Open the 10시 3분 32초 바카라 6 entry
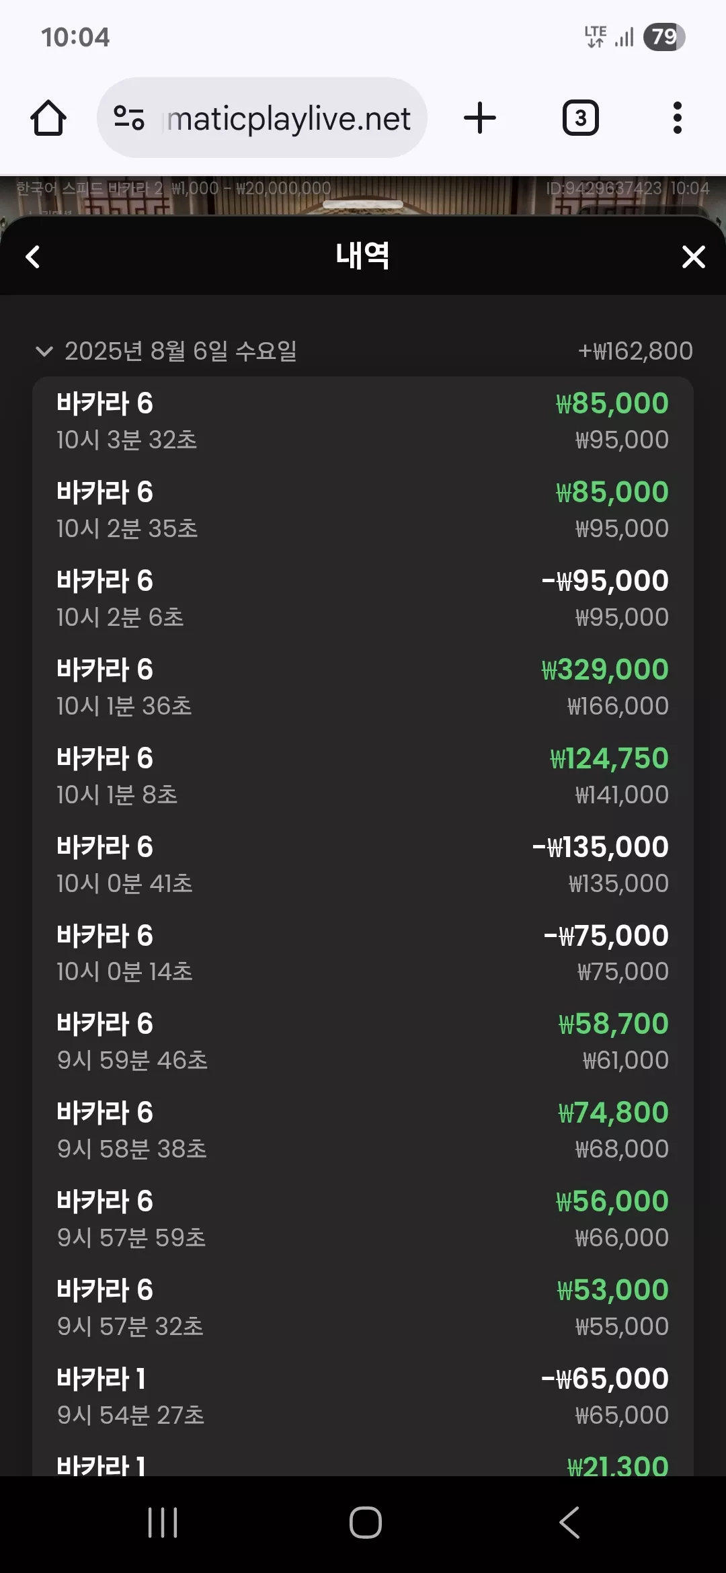The height and width of the screenshot is (1573, 726). [x=363, y=421]
